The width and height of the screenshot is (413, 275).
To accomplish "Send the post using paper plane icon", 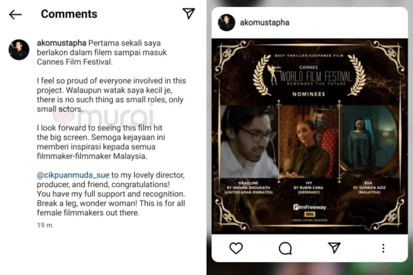I will pos(335,247).
